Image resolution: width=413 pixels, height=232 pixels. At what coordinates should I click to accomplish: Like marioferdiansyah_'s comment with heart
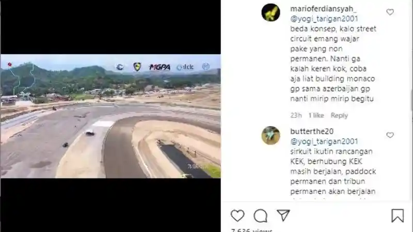[390, 12]
